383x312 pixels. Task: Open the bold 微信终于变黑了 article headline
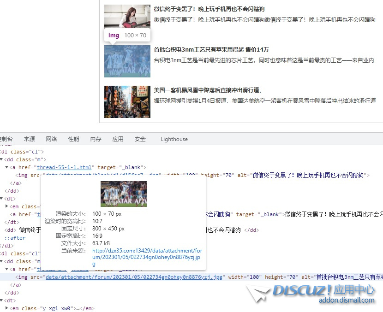[x=209, y=9]
